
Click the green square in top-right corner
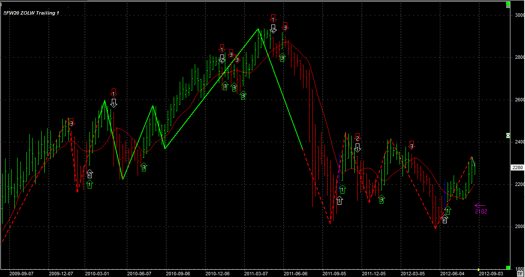tap(508, 3)
